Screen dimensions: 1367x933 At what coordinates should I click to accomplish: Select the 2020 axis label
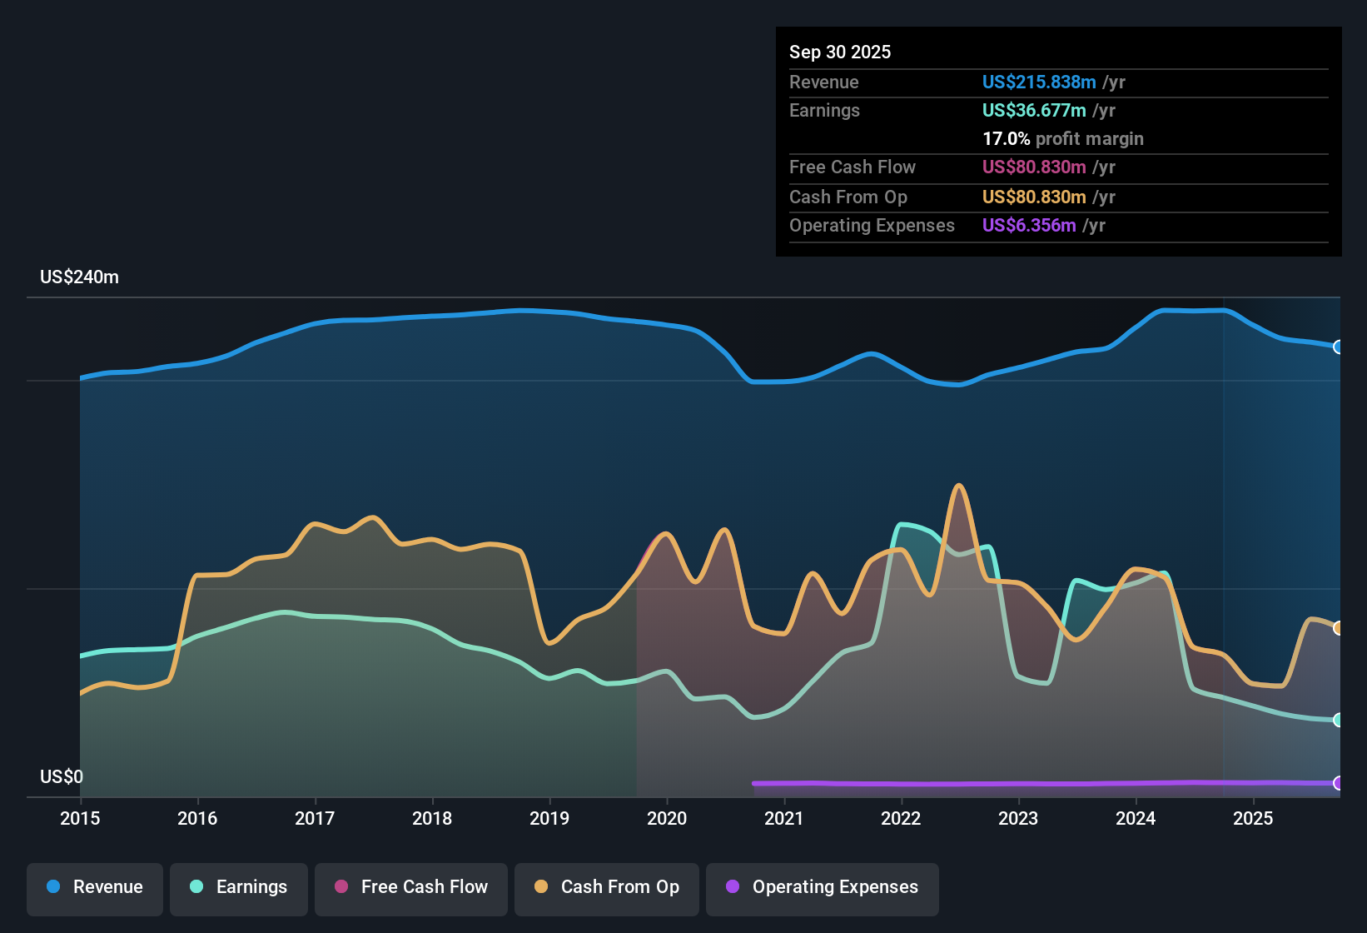(x=667, y=819)
